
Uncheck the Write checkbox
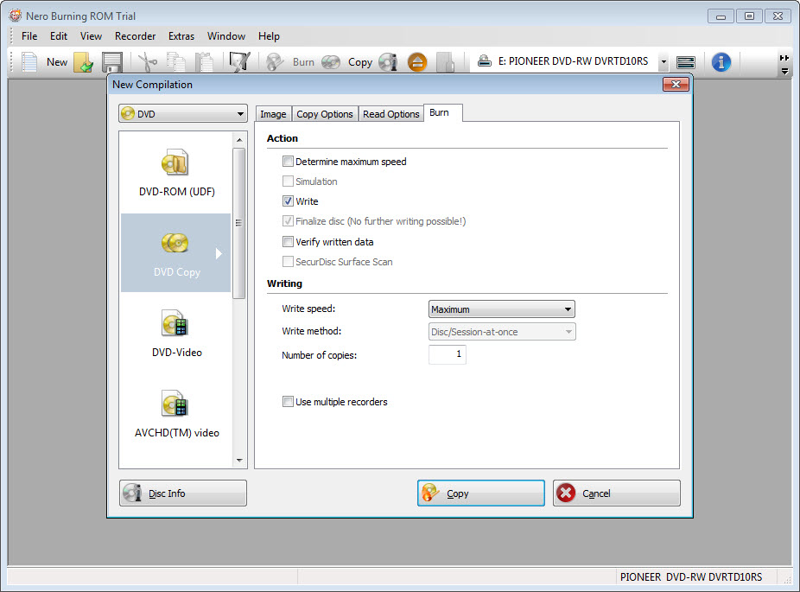click(289, 201)
